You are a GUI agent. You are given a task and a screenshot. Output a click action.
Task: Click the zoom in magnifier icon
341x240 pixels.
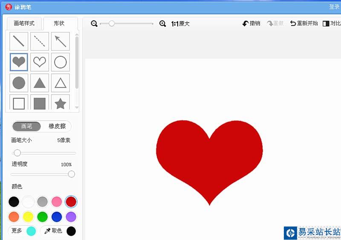163,23
